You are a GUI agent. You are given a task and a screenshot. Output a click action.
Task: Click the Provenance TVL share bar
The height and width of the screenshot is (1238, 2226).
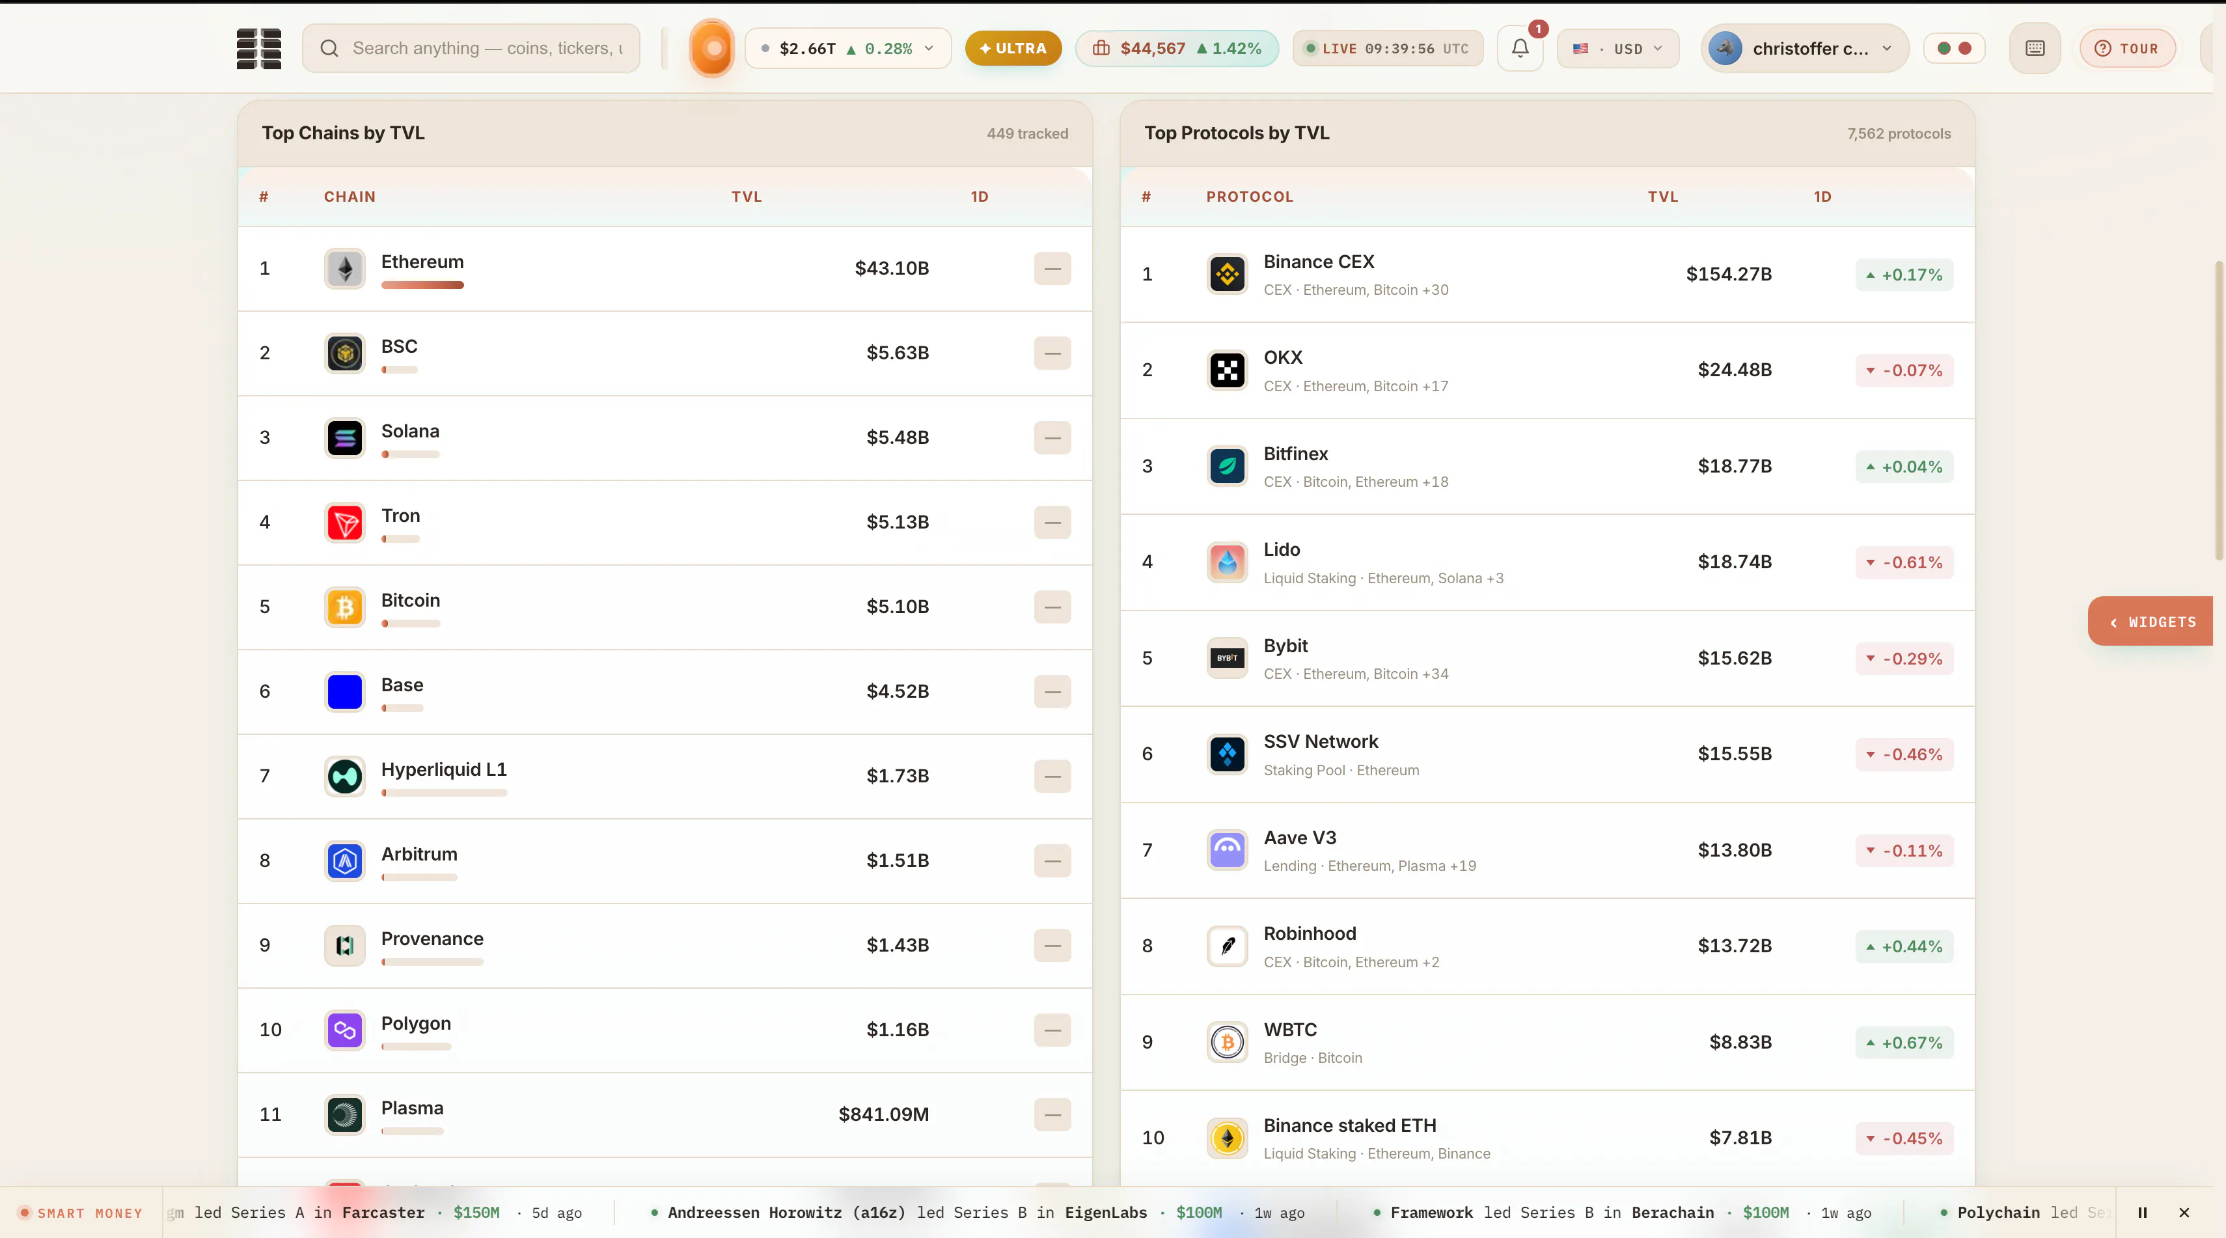coord(432,963)
